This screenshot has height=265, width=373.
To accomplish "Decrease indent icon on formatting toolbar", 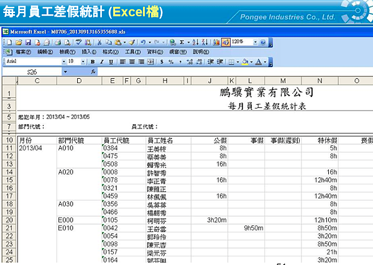I will pos(211,62).
